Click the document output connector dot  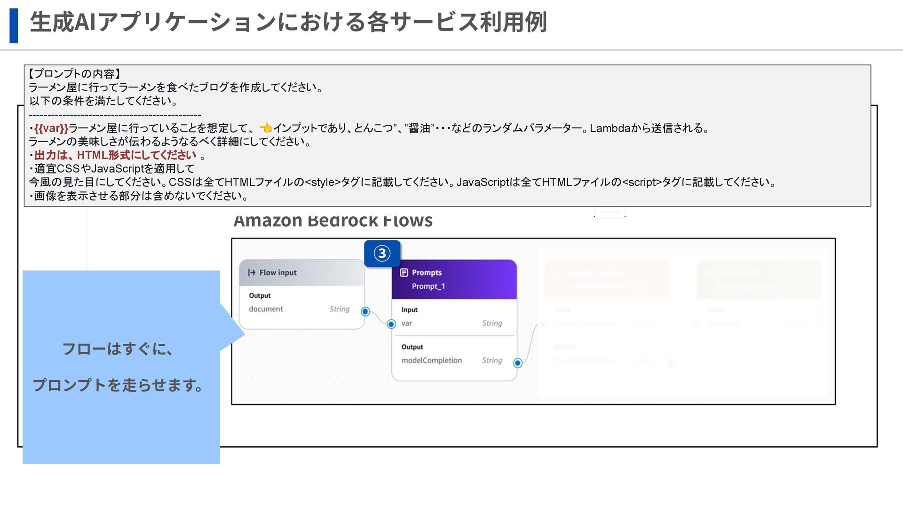pos(365,311)
